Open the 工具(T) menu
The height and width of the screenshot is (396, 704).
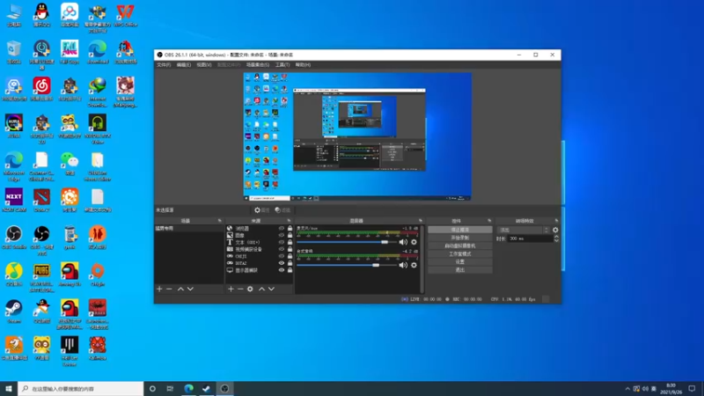coord(282,65)
